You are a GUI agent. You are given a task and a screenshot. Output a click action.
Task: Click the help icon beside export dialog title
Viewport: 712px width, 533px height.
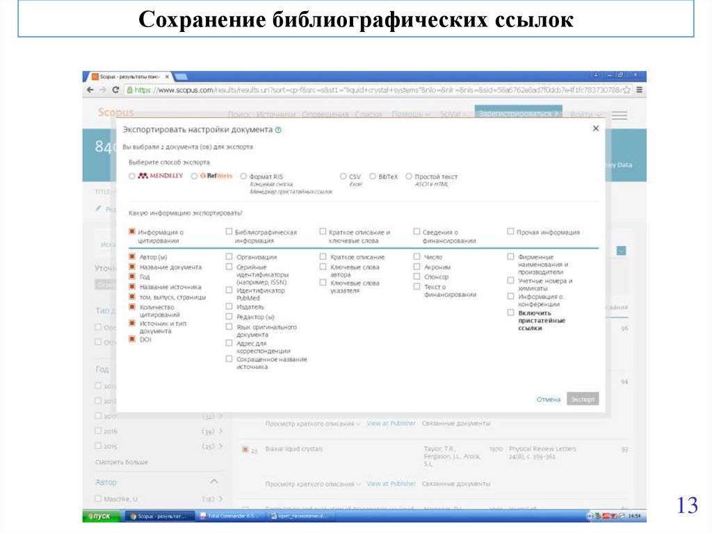click(x=278, y=130)
